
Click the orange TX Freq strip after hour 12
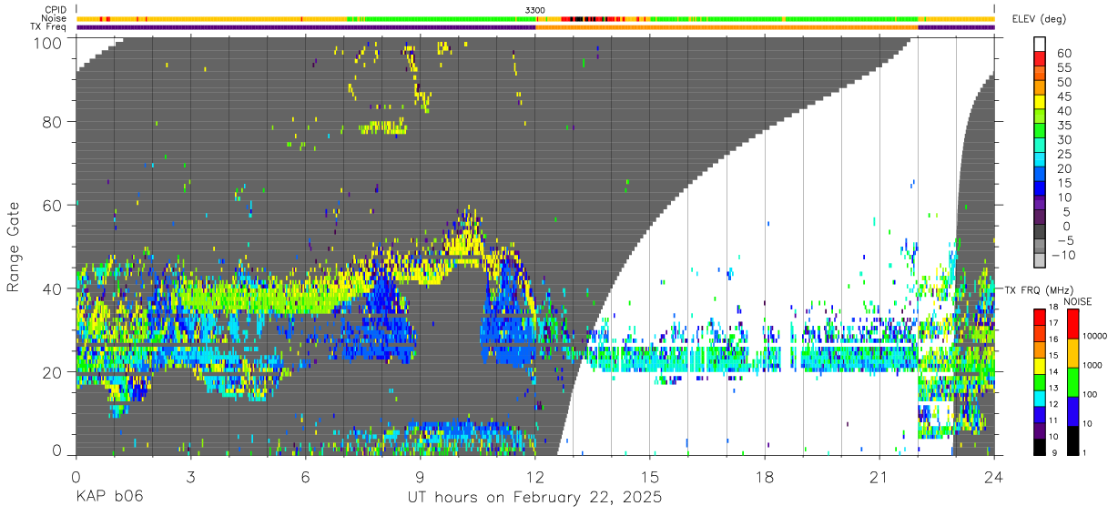tap(727, 27)
